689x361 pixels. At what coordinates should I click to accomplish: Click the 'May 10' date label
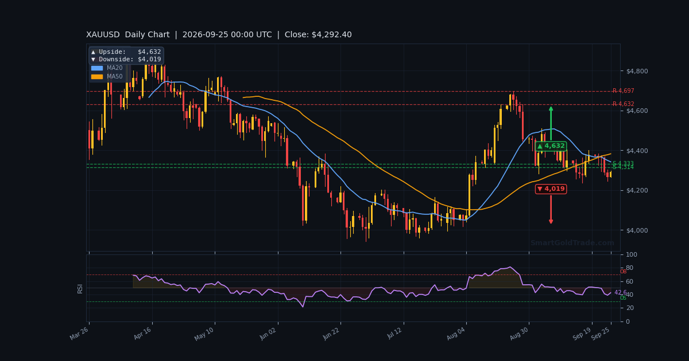coord(204,334)
